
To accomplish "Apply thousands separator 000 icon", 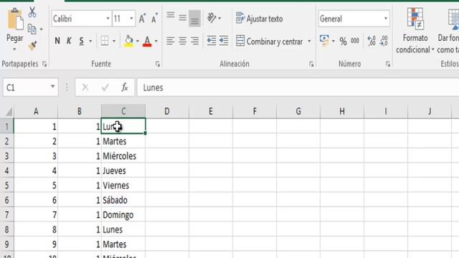I will (355, 41).
